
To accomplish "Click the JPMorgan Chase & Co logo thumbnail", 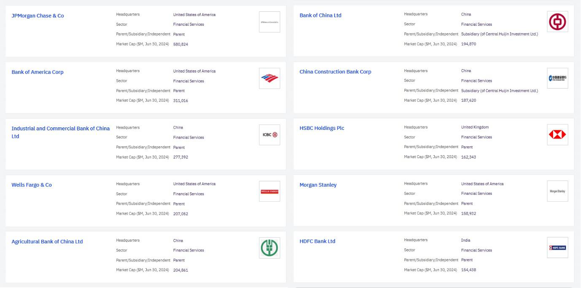I will point(269,22).
